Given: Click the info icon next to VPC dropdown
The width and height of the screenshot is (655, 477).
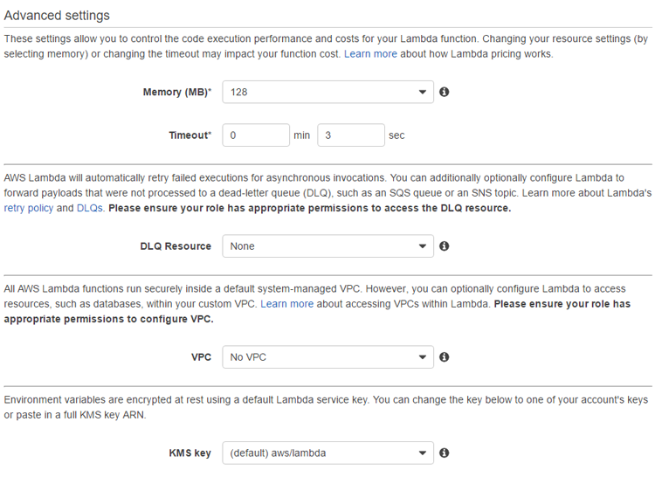Looking at the screenshot, I should pos(445,357).
